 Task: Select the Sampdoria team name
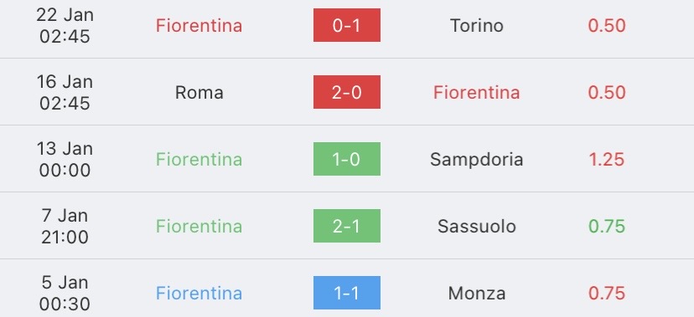point(477,160)
